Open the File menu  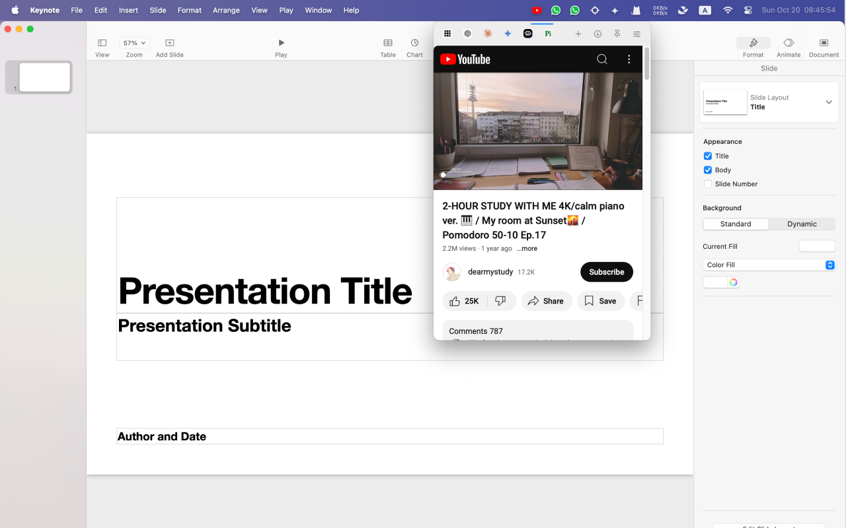(77, 10)
